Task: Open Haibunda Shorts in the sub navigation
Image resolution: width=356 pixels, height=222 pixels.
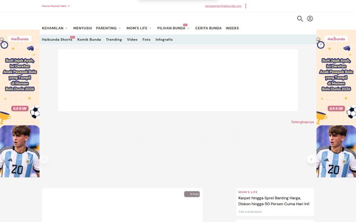Action: [57, 39]
